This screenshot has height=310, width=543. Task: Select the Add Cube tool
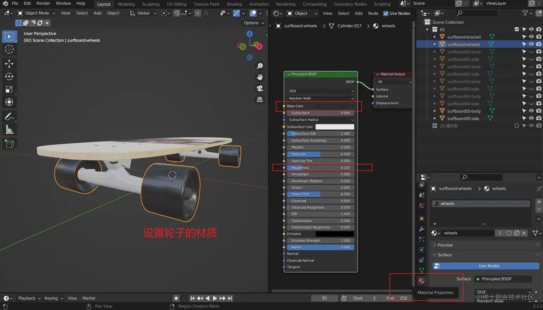[9, 144]
